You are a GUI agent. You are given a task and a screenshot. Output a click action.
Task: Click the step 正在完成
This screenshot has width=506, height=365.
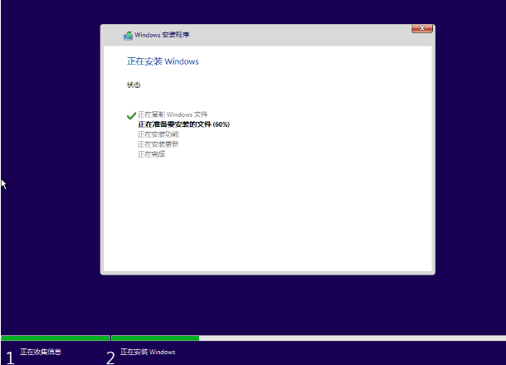151,154
